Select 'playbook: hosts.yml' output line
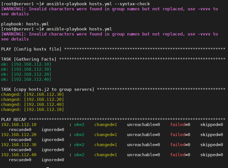The width and height of the screenshot is (228, 168). pyautogui.click(x=25, y=24)
